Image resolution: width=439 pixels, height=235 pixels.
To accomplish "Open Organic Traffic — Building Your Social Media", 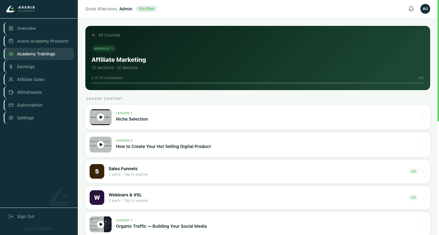I will (161, 226).
